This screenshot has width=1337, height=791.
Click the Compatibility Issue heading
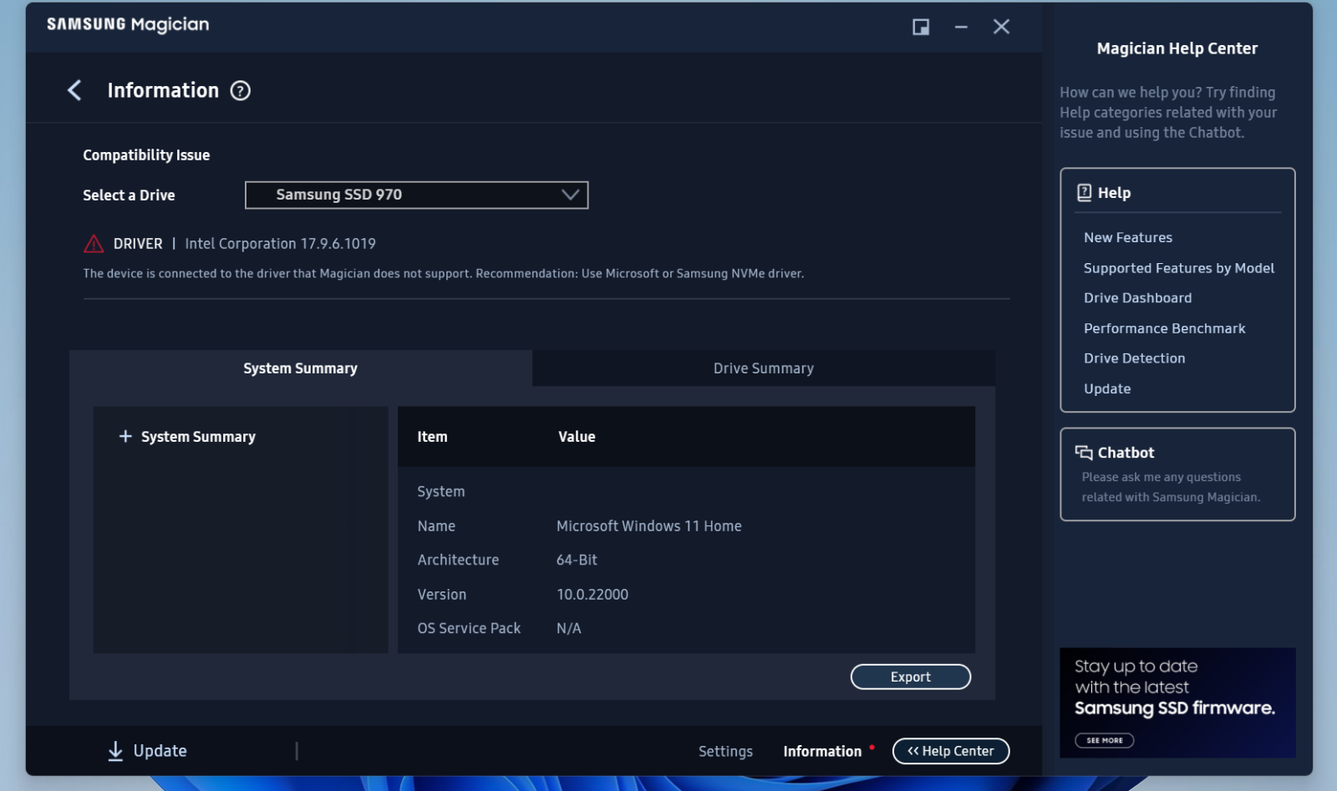146,155
